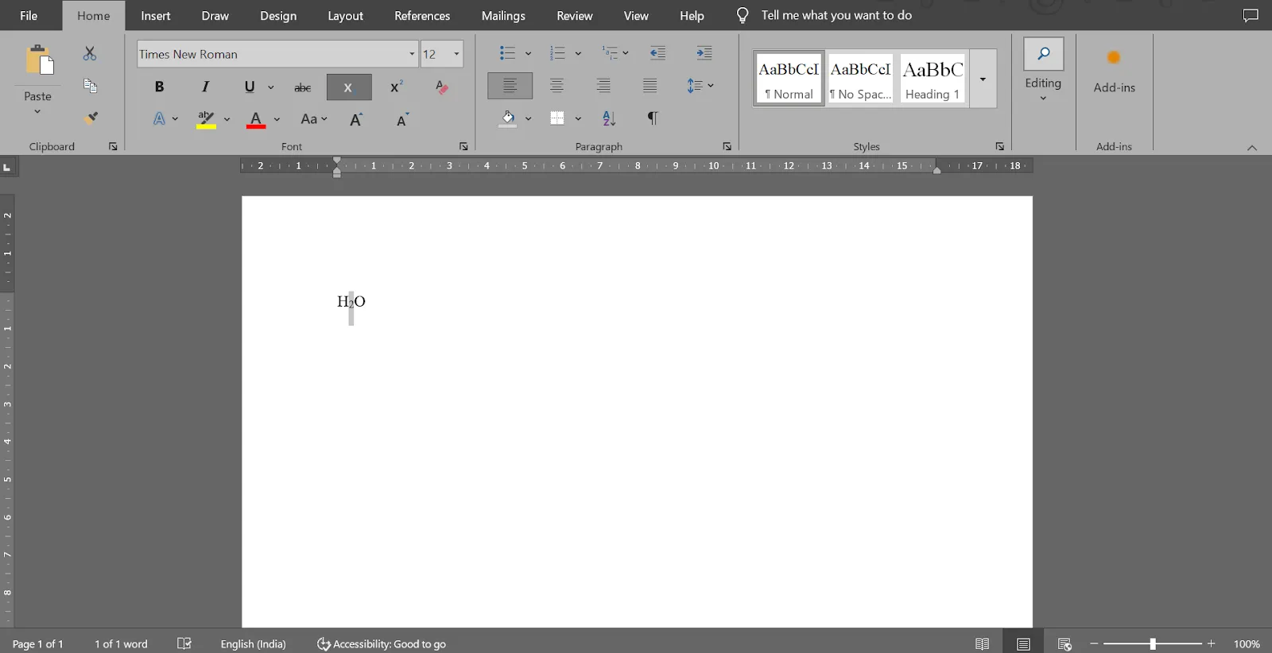
Task: Open the File tab
Action: click(x=29, y=16)
